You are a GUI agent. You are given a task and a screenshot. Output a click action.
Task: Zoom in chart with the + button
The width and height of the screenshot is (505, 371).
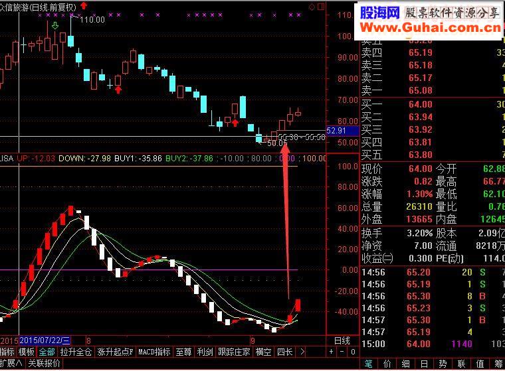coord(332,352)
